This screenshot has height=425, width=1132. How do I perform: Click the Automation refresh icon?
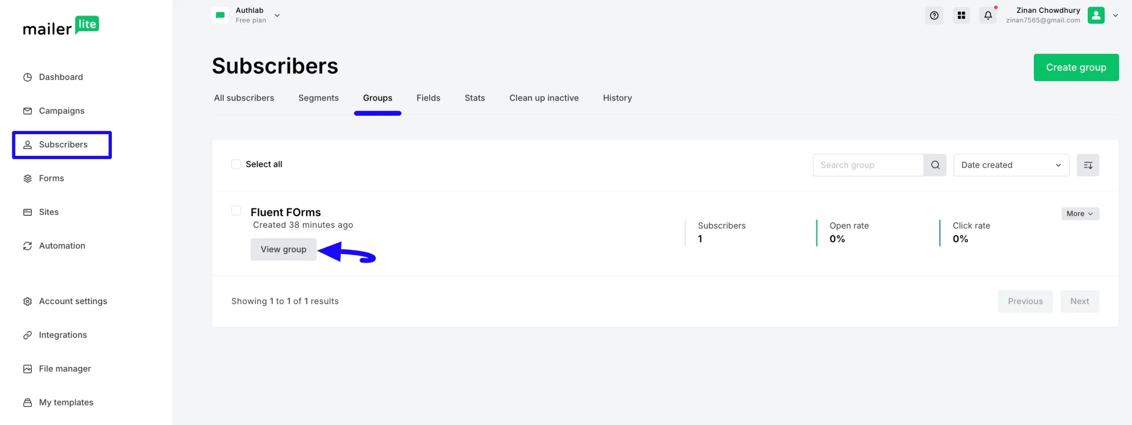pos(27,246)
